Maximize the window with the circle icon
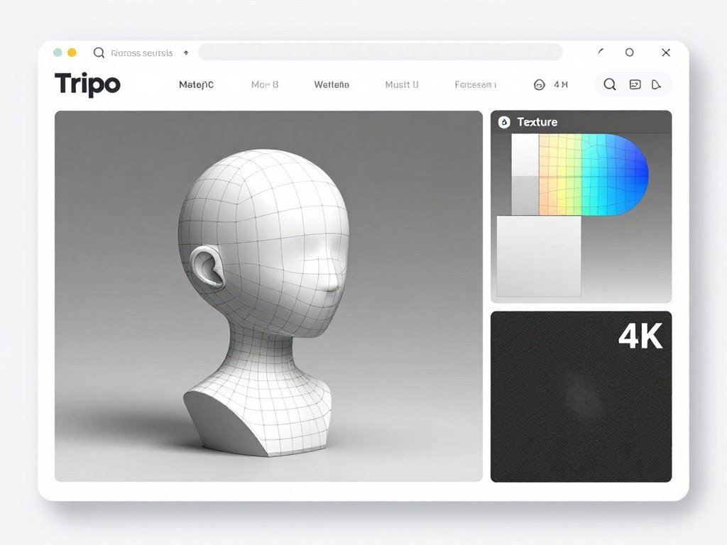 coord(629,53)
